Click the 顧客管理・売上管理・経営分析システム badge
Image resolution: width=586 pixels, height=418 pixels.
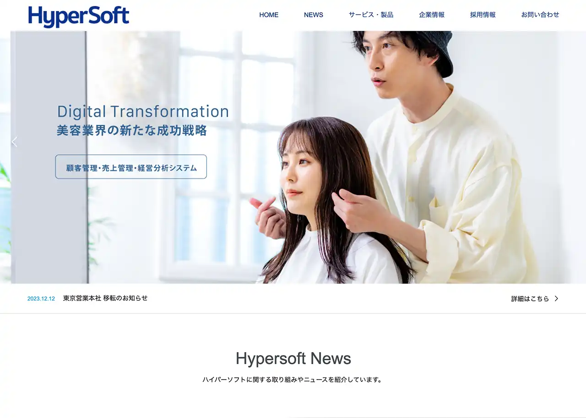[x=131, y=167]
